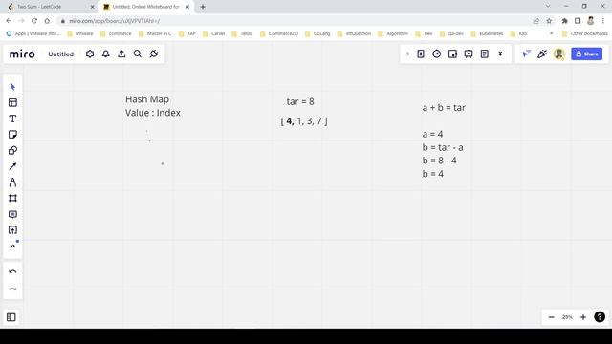
Task: Open the voting tool
Action: click(452, 54)
